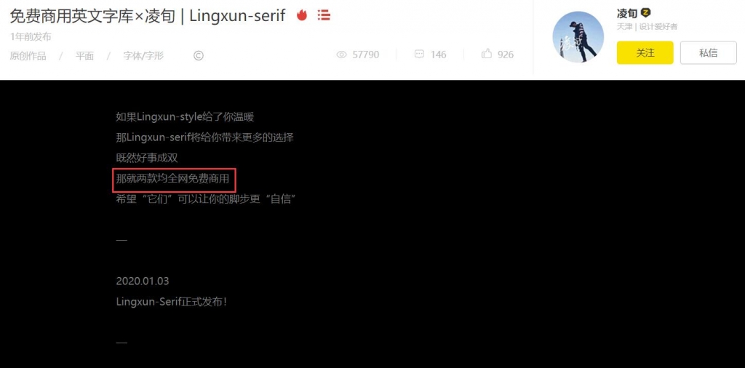Click the verified badge beside 凌旬
Screen dimensions: 745x368
(646, 13)
